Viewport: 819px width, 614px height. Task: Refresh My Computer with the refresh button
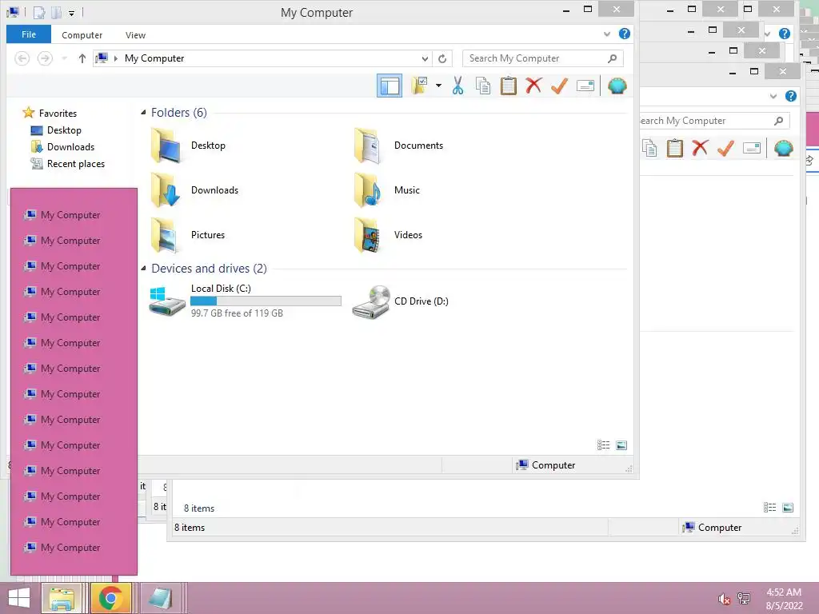point(442,58)
